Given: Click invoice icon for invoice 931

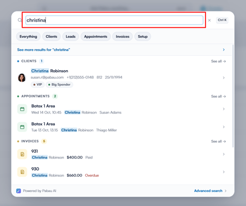Looking at the screenshot, I should tap(22, 154).
